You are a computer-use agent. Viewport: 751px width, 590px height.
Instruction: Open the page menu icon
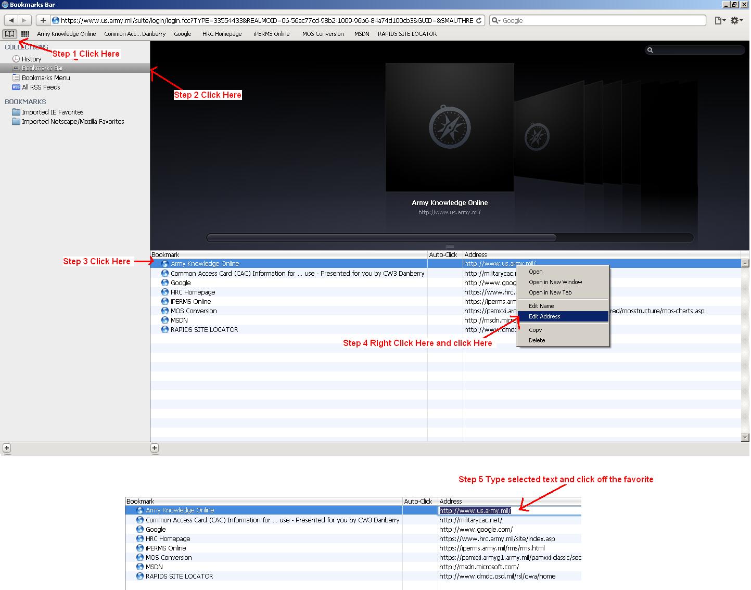point(719,20)
